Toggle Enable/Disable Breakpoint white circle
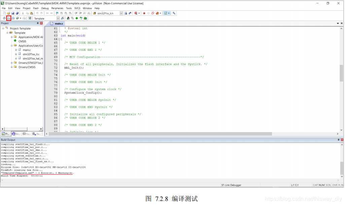Viewport: 345px width, 205px height. [x=148, y=13]
